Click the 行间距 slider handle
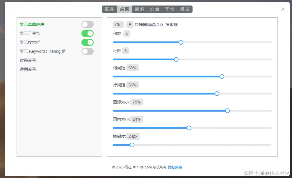 coord(217,93)
